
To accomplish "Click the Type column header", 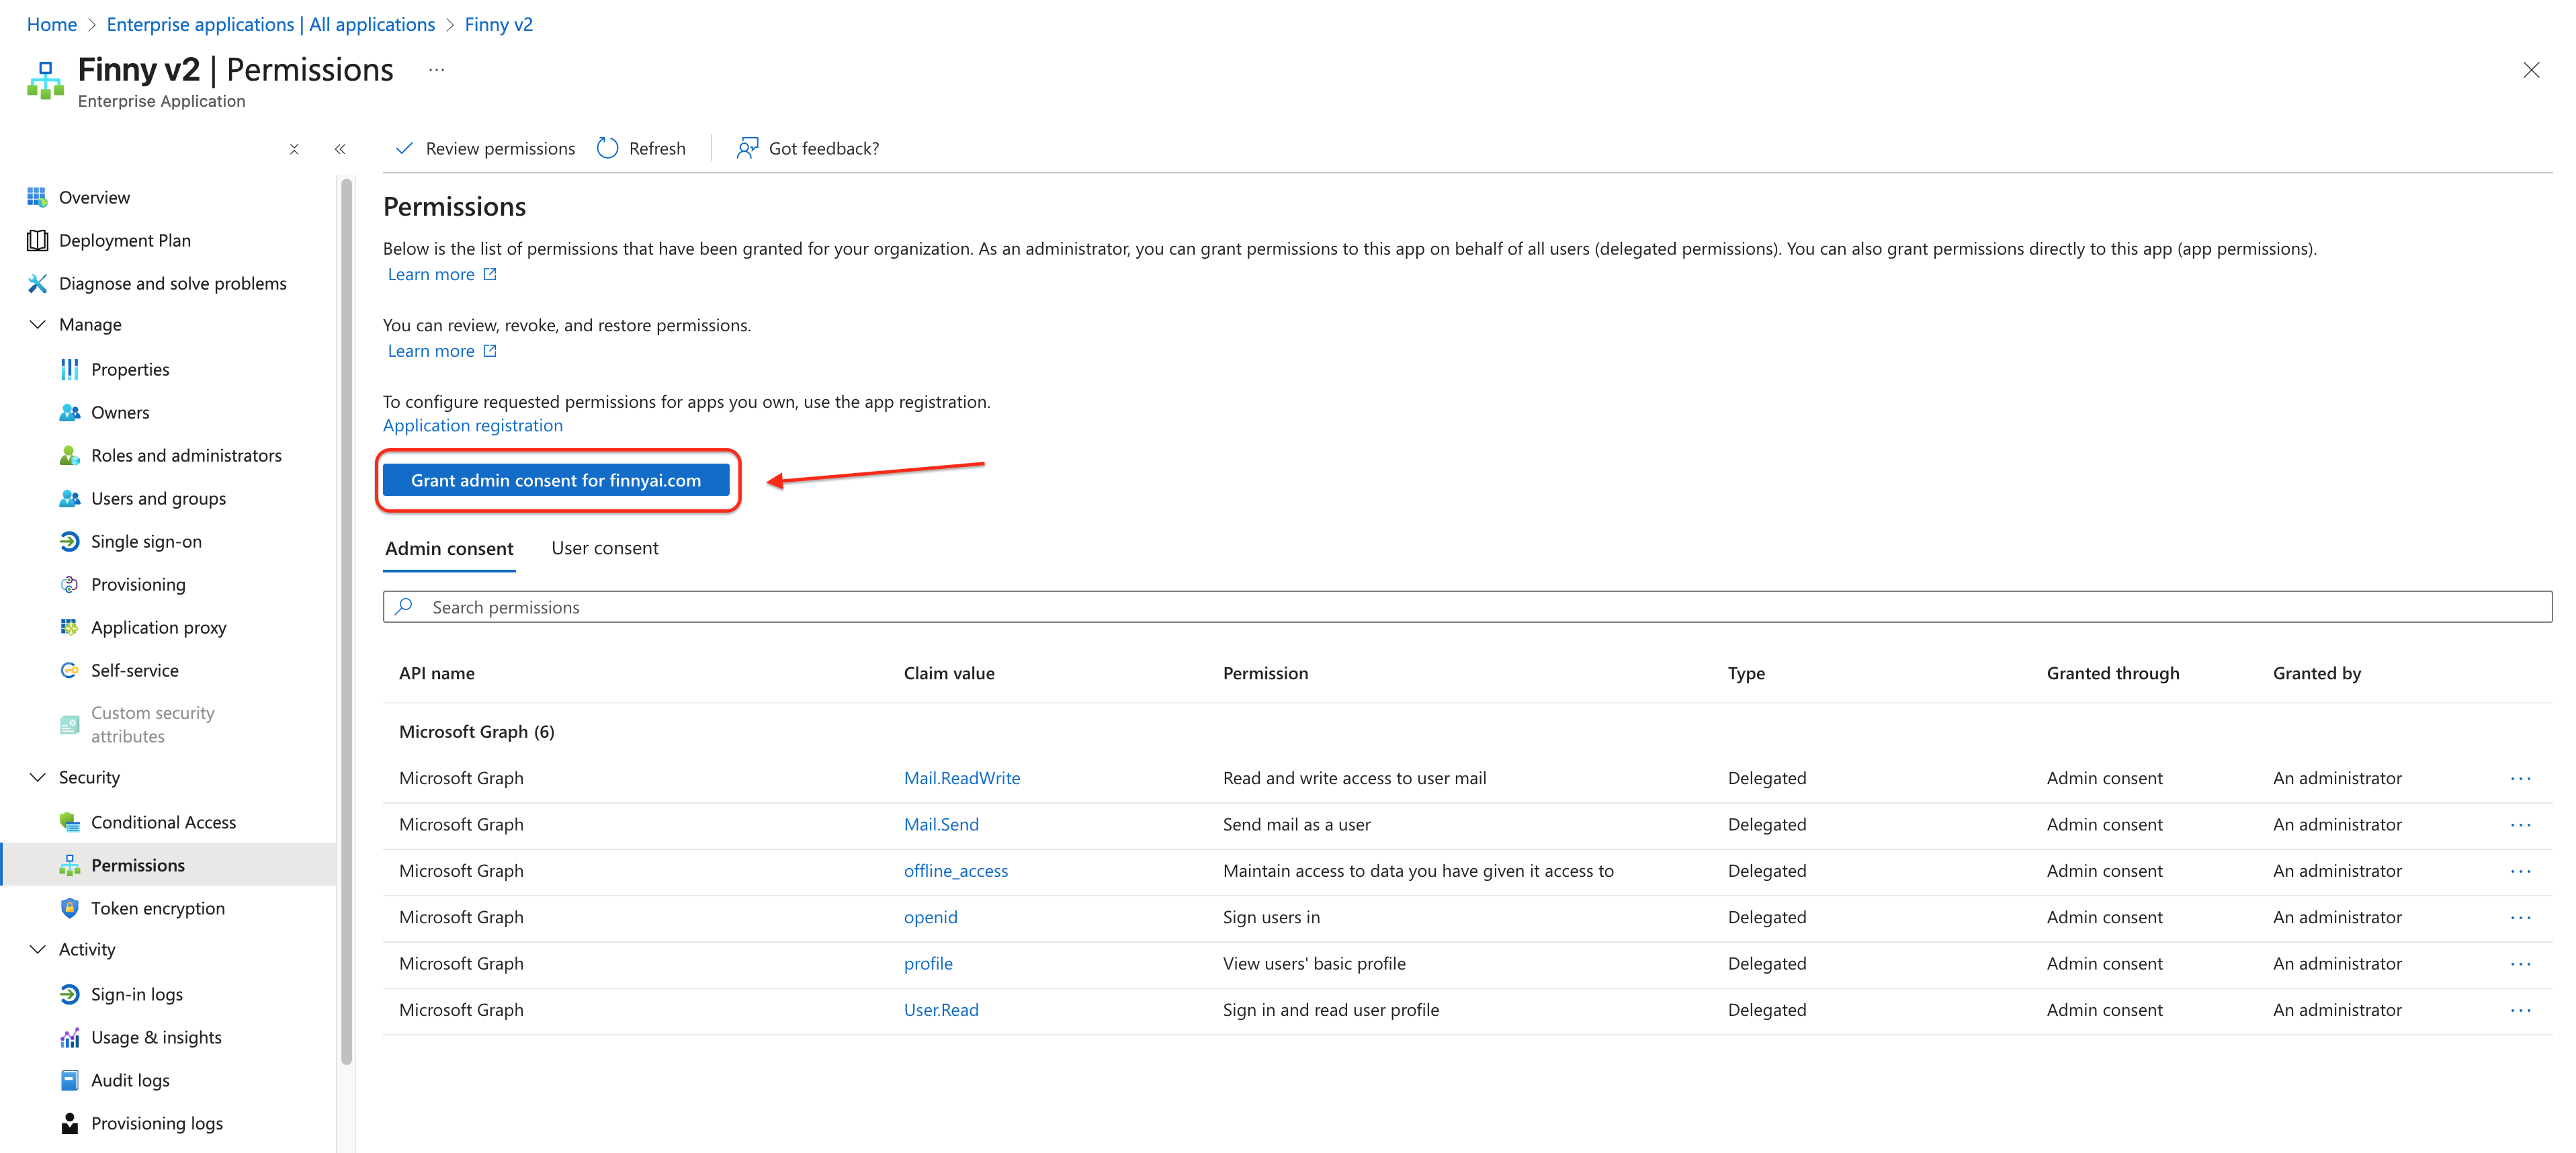I will click(x=1746, y=673).
